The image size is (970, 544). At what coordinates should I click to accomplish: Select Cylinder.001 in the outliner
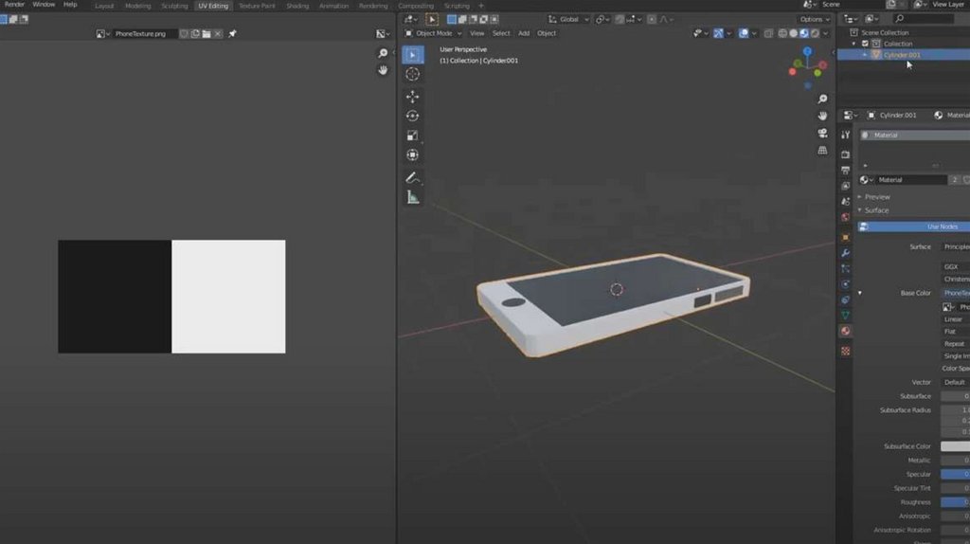[901, 55]
